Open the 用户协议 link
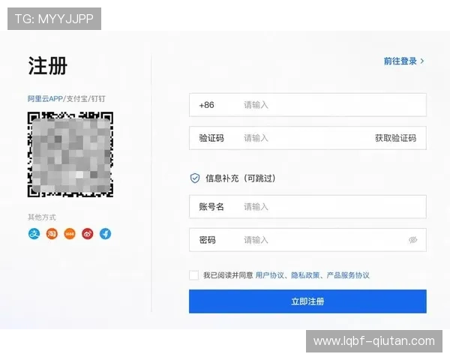 [x=270, y=275]
